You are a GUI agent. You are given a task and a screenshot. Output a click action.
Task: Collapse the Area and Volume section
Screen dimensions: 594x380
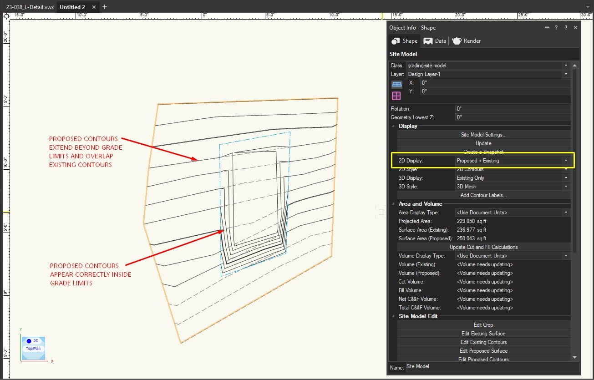click(x=393, y=203)
